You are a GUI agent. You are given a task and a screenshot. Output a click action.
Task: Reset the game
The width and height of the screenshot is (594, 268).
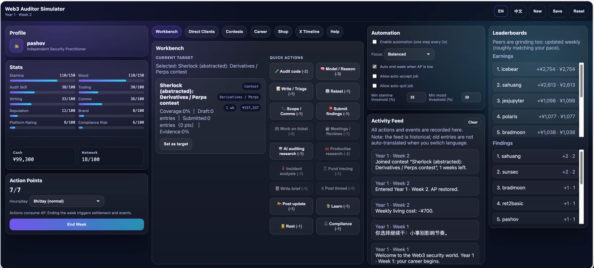point(579,11)
